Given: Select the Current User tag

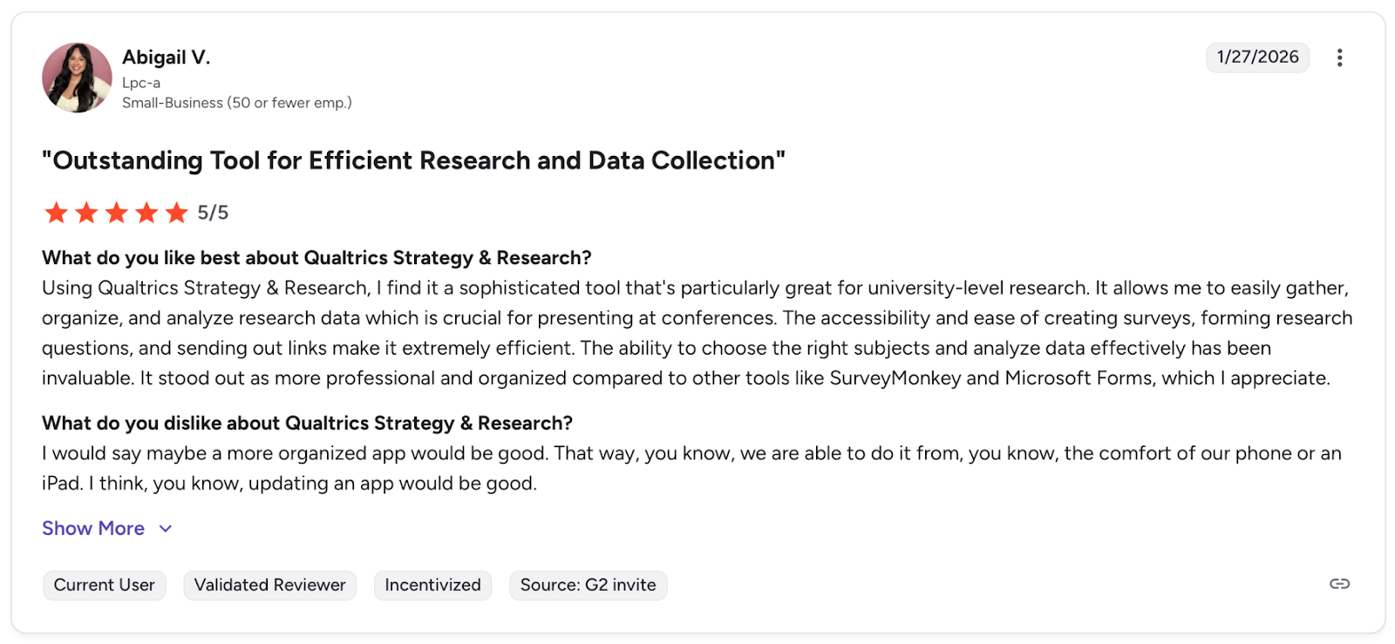Looking at the screenshot, I should [105, 585].
